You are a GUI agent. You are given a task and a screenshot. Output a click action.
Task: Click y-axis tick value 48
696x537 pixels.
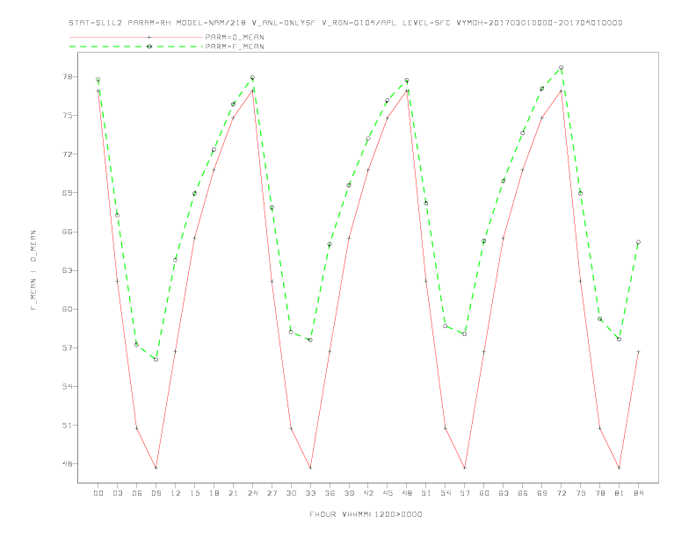pos(68,464)
